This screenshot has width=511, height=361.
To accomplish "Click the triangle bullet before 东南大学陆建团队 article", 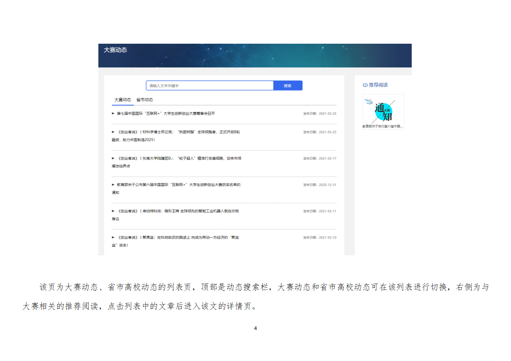I will (113, 158).
